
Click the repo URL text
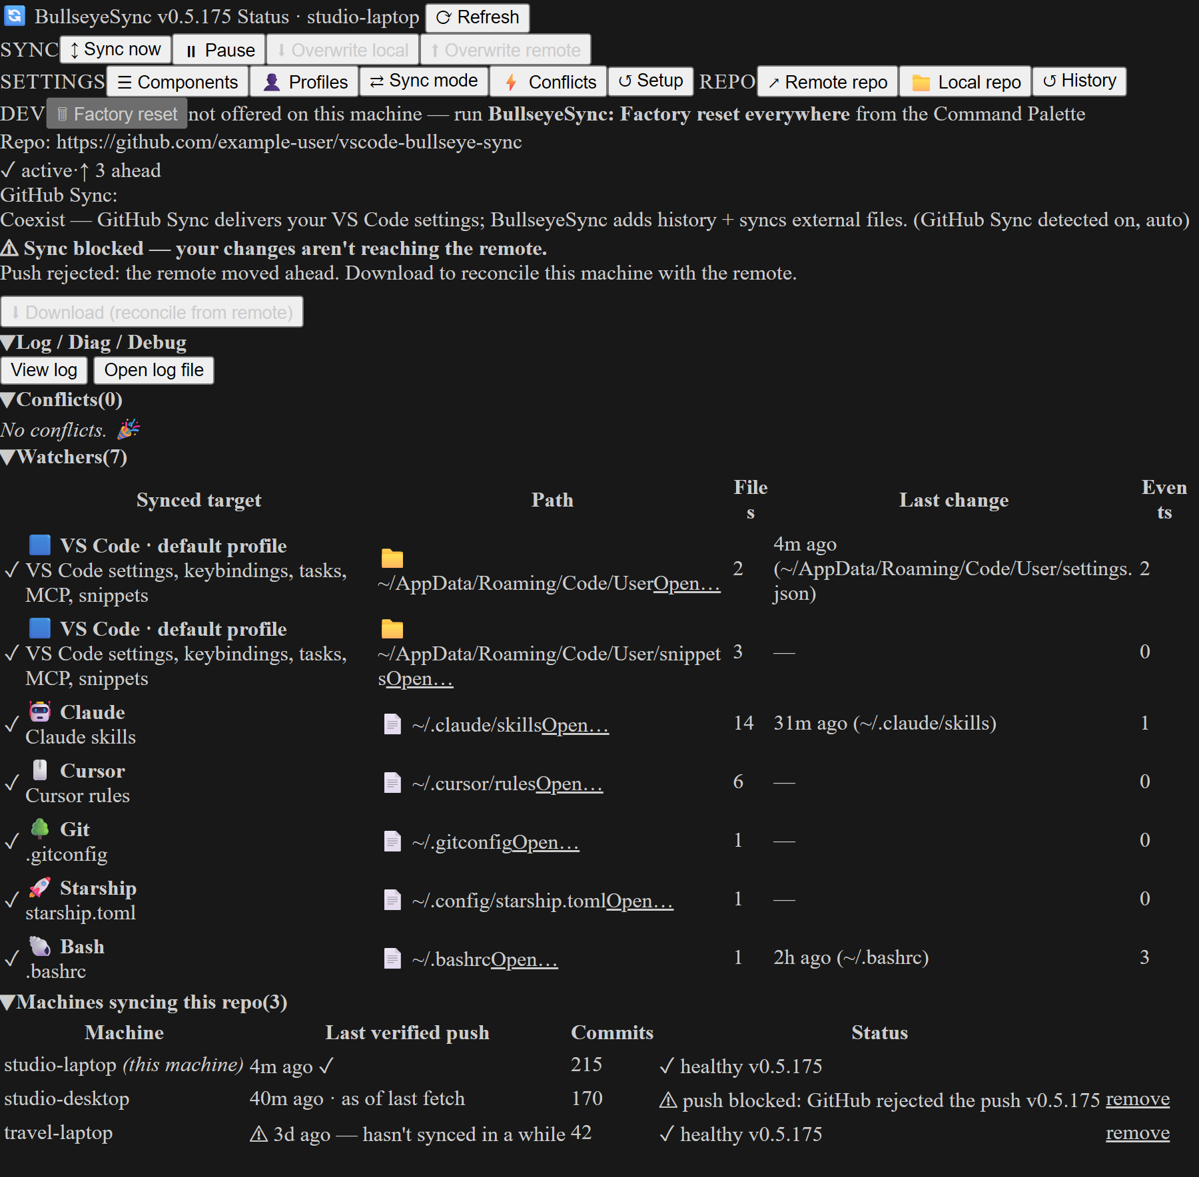pos(289,142)
